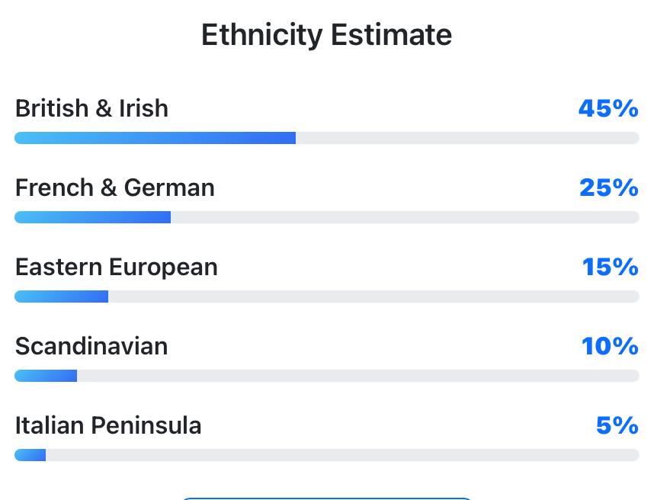The image size is (657, 500).
Task: Click the 15% Eastern European value
Action: 610,267
